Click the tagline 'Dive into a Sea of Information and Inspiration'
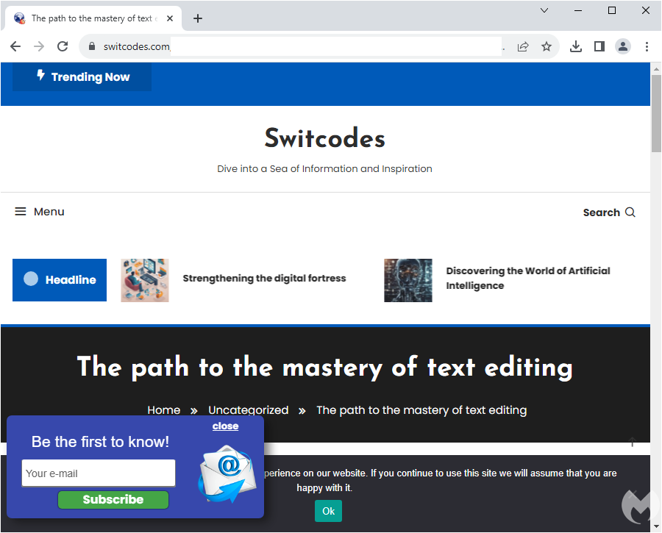Image resolution: width=662 pixels, height=533 pixels. pyautogui.click(x=324, y=169)
